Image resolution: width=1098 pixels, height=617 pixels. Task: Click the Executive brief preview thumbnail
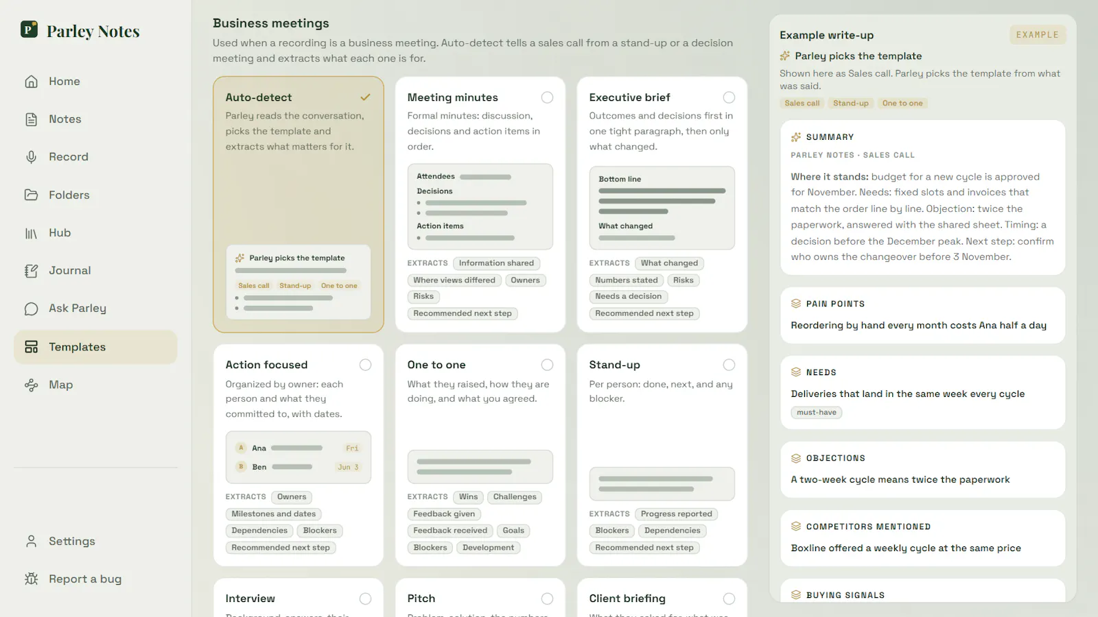662,208
